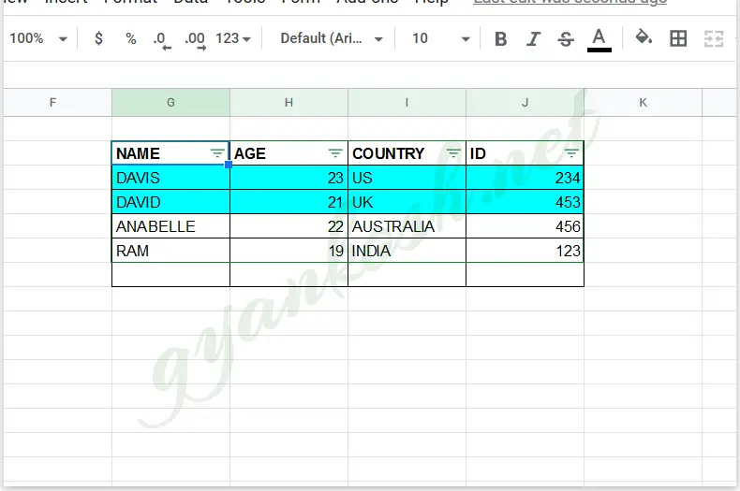Format as percent icon

[131, 38]
